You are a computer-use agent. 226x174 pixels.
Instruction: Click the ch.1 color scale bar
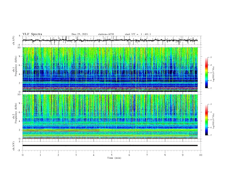tap(207, 73)
